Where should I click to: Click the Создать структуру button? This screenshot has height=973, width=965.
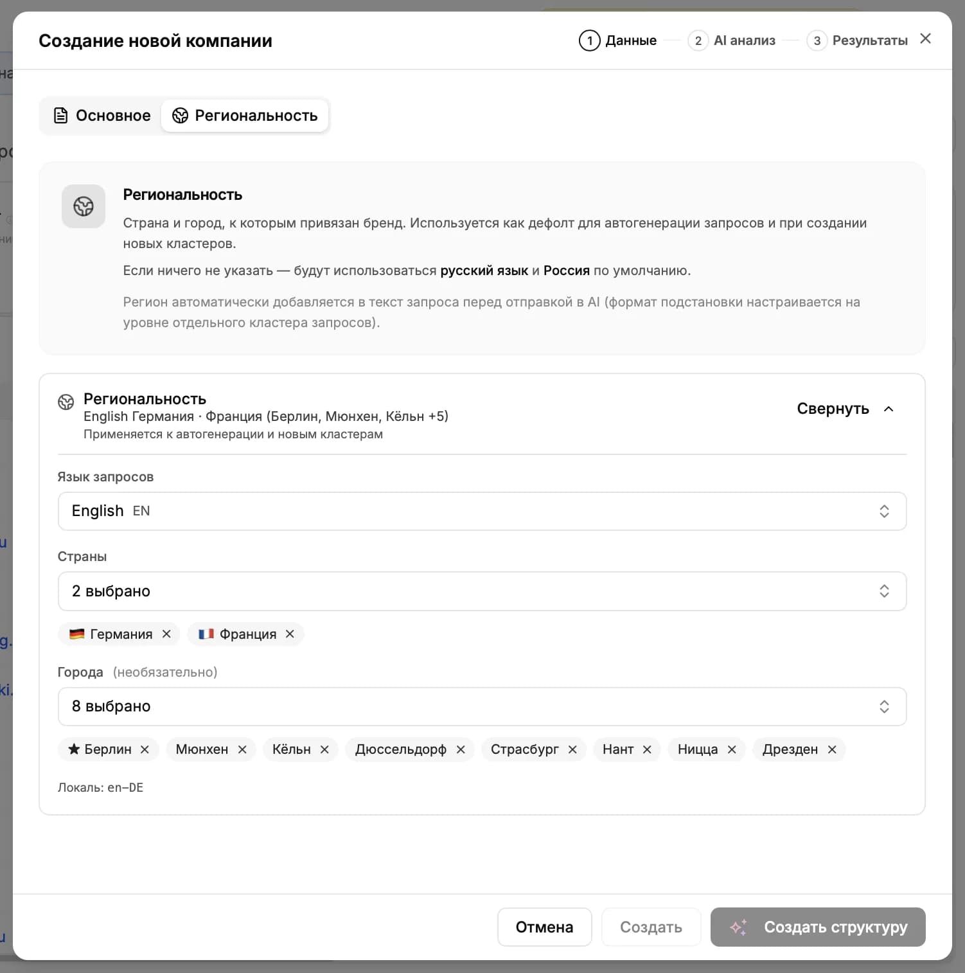pyautogui.click(x=818, y=927)
